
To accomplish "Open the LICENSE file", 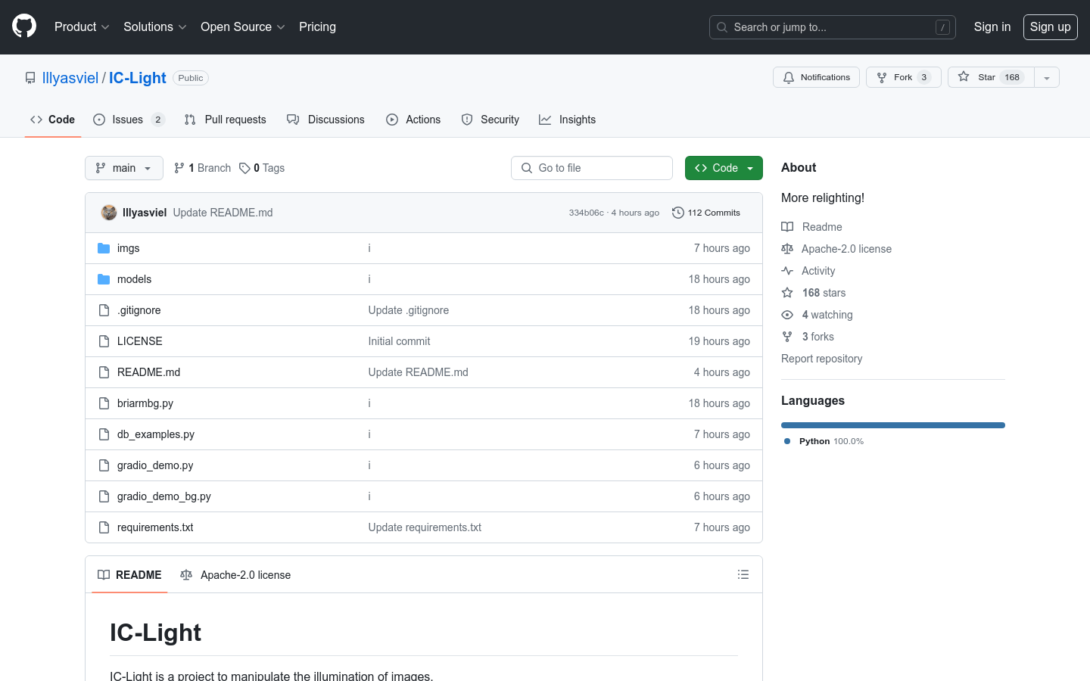I will [139, 341].
